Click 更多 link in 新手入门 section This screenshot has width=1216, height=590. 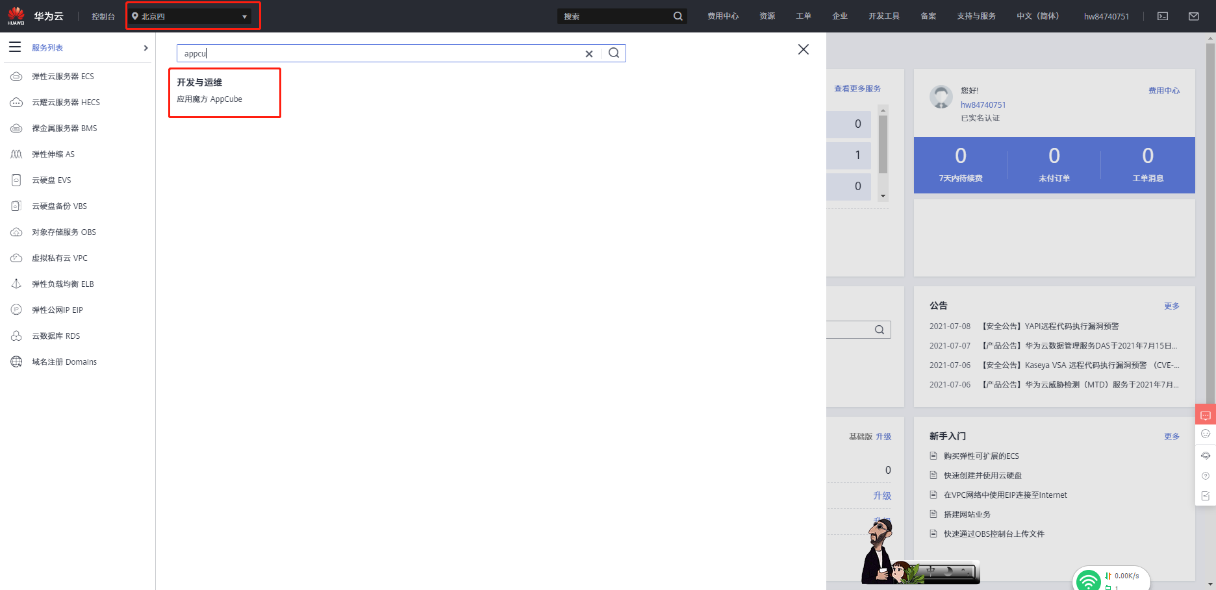(1172, 436)
